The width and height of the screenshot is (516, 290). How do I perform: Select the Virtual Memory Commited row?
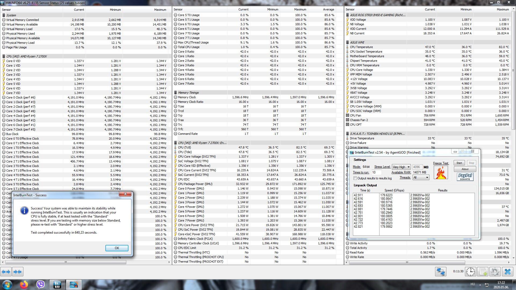(84, 20)
